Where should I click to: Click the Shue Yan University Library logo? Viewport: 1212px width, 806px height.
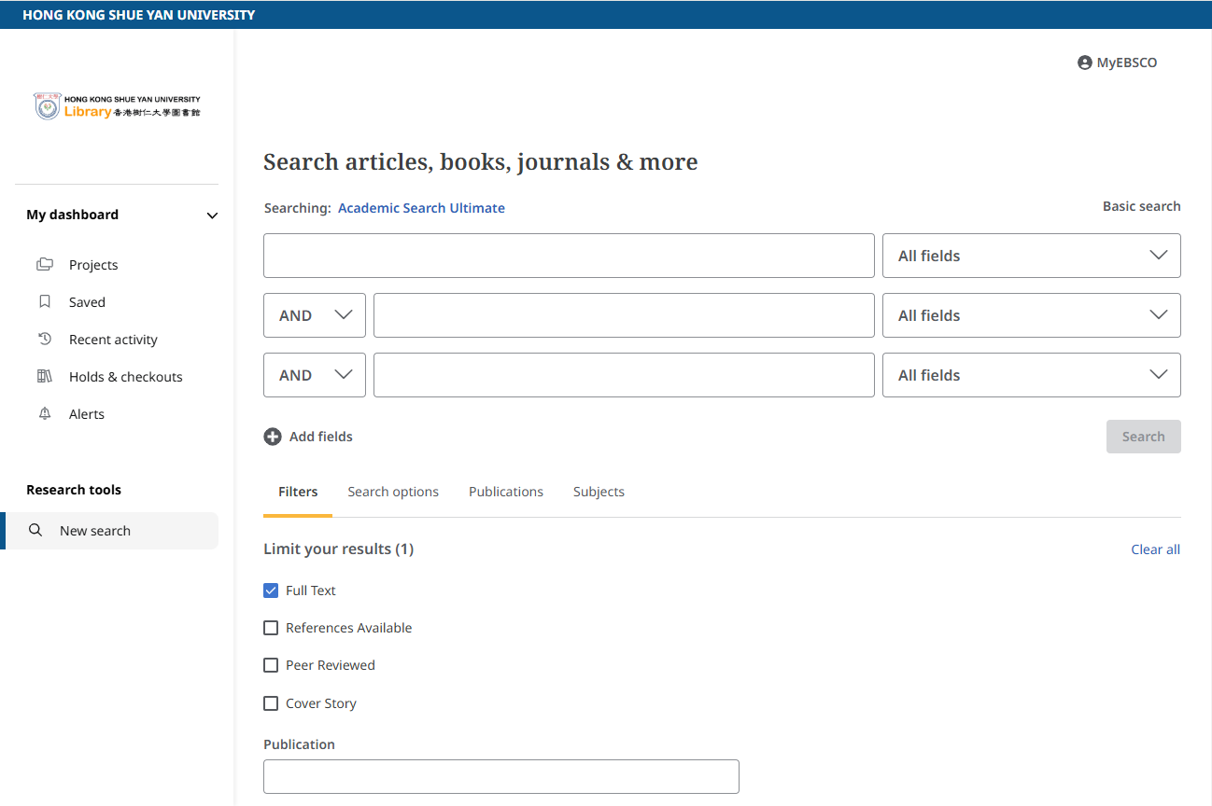tap(117, 106)
